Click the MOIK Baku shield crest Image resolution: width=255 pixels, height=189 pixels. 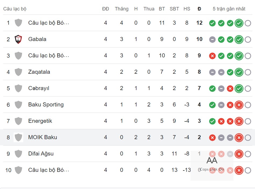tap(18, 138)
